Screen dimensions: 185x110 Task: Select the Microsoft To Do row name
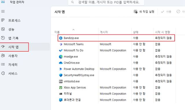(73, 50)
